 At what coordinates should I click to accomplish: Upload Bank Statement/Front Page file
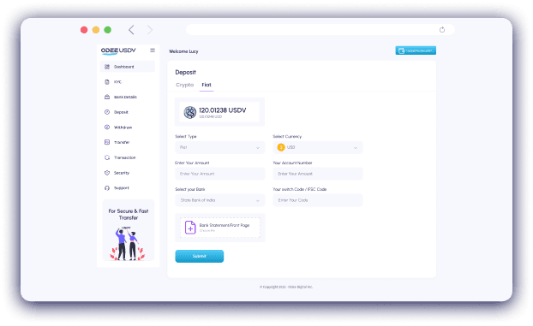220,228
